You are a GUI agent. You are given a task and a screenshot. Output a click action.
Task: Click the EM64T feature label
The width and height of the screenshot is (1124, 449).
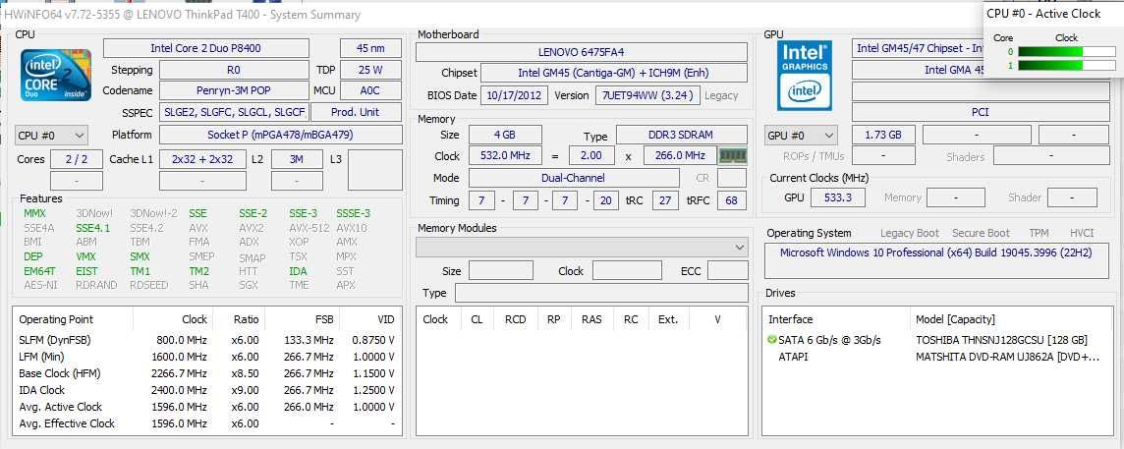point(39,271)
